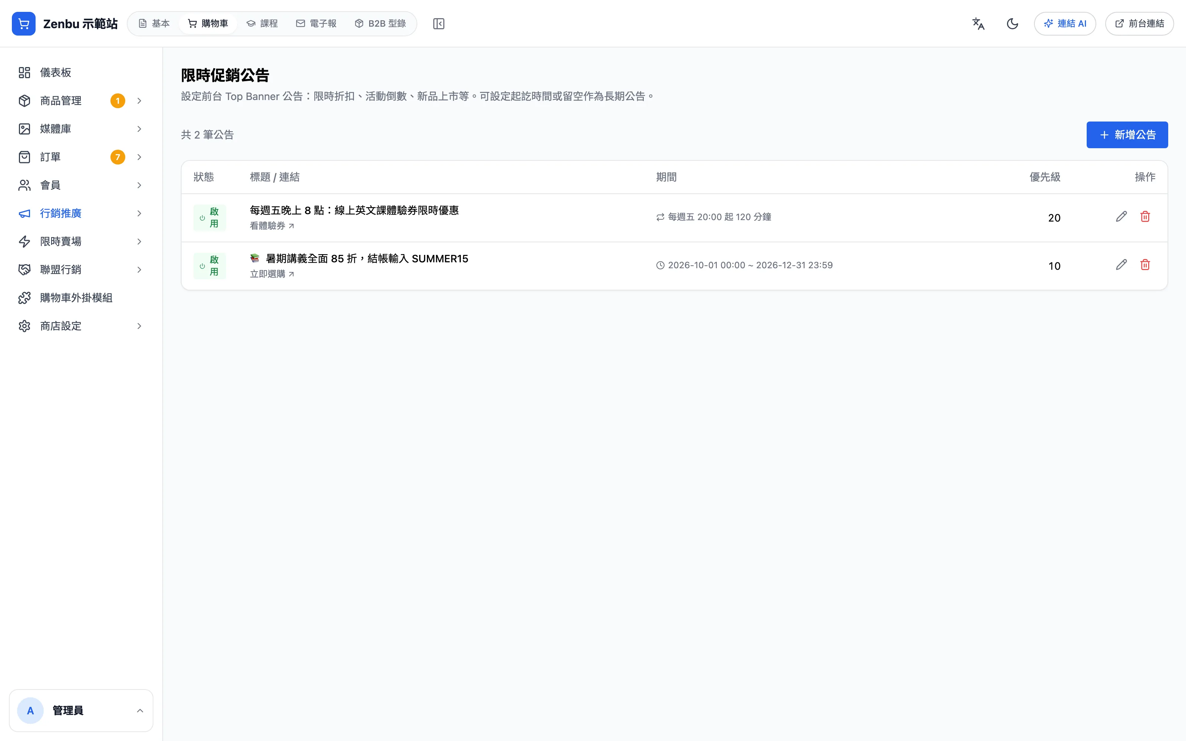The width and height of the screenshot is (1186, 741).
Task: Expand the 聯盟行銷 submenu chevron
Action: 139,270
